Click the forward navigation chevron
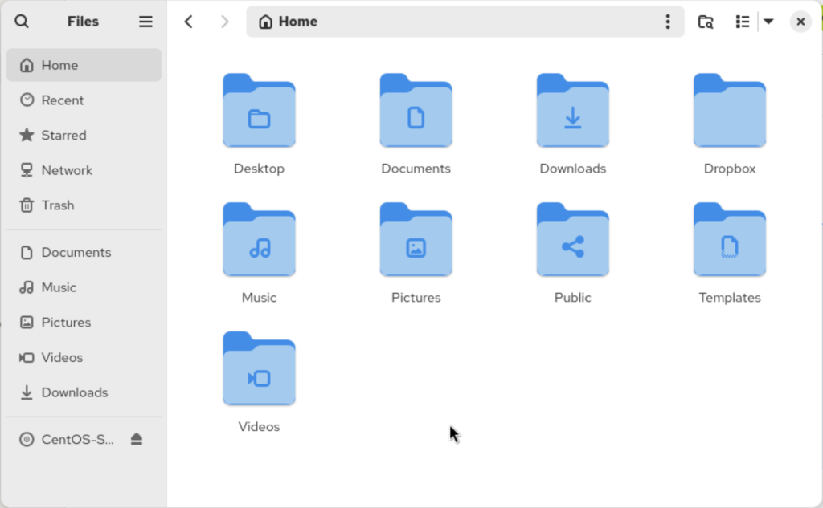Image resolution: width=823 pixels, height=508 pixels. (224, 22)
